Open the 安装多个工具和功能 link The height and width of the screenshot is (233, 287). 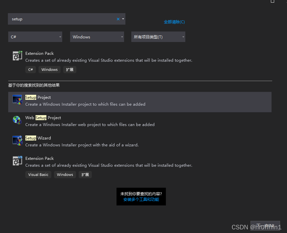coord(141,200)
